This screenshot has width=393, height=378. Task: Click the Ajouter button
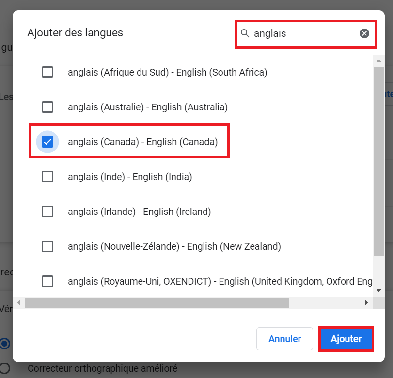pyautogui.click(x=346, y=339)
